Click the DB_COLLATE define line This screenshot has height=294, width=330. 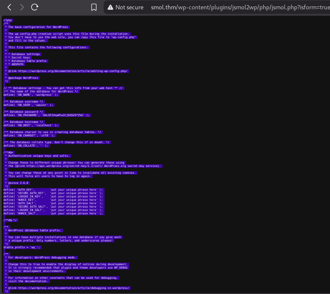click(x=26, y=145)
